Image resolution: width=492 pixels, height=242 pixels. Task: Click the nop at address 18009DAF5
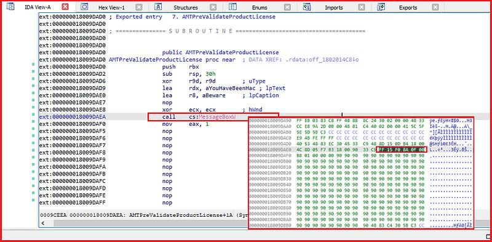pos(167,131)
